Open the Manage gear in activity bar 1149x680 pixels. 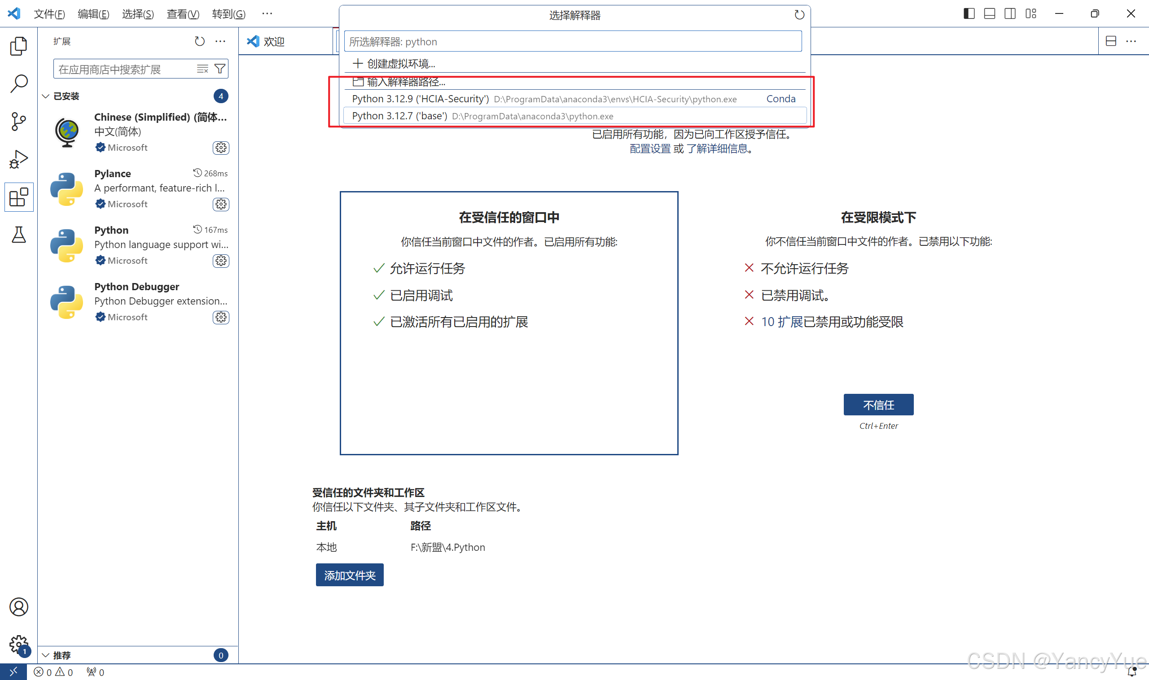(18, 644)
